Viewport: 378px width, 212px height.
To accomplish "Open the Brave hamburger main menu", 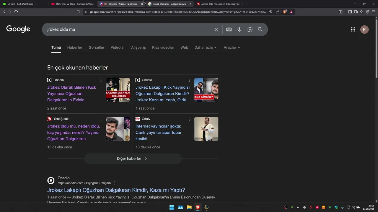I will coord(374,12).
